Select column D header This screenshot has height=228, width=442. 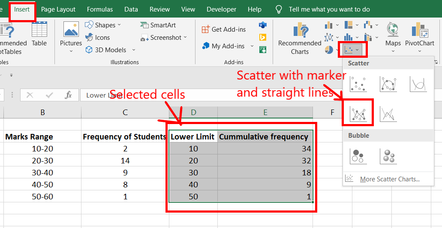point(193,113)
